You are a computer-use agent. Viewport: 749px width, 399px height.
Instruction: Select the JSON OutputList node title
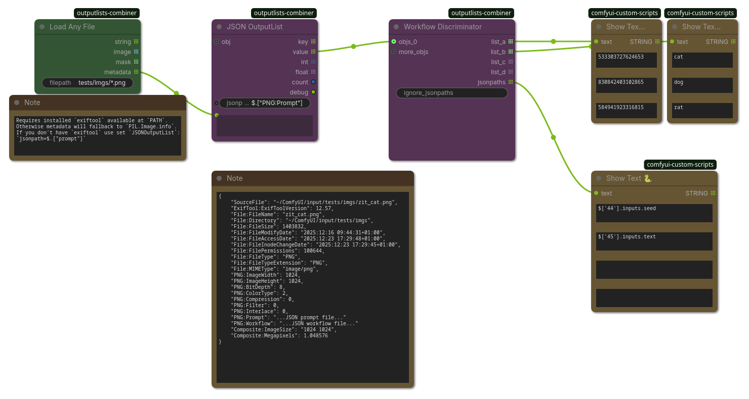tap(255, 27)
